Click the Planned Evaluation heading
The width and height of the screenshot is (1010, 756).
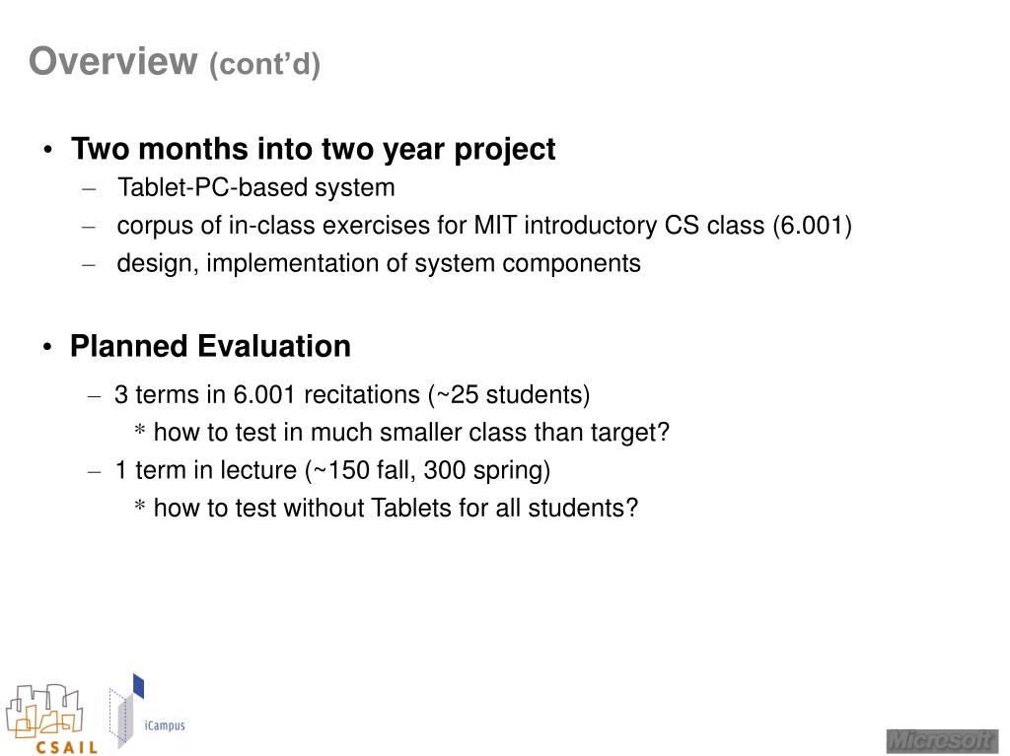point(211,346)
